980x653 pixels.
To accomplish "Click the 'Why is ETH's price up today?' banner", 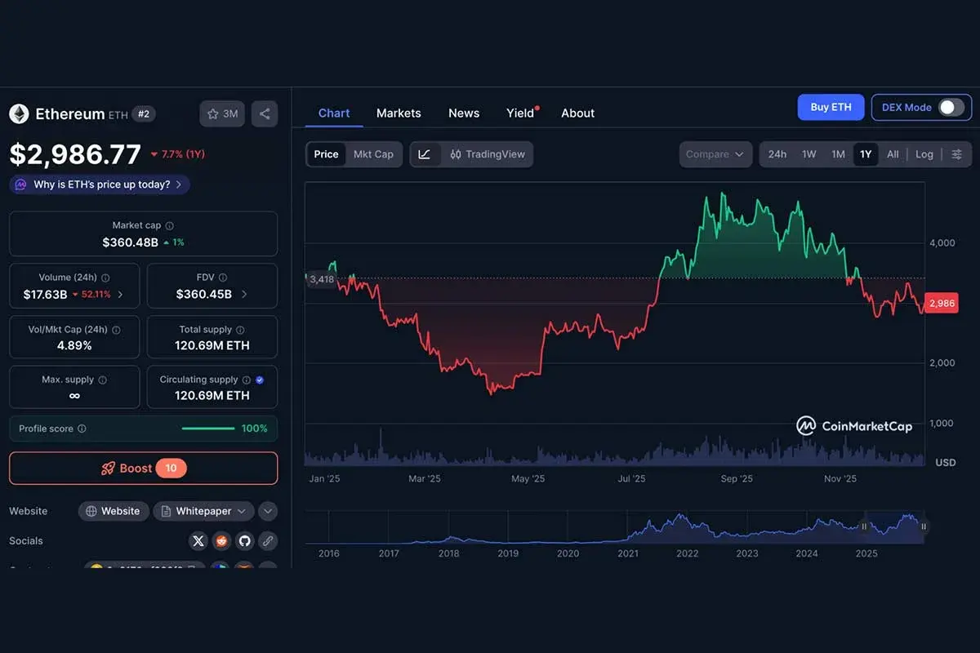I will pos(98,184).
